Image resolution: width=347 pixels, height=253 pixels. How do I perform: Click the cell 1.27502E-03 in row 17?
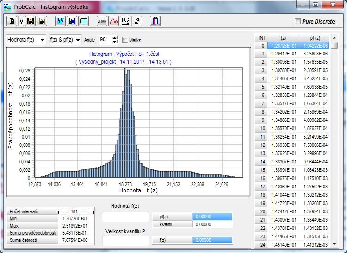pyautogui.click(x=314, y=187)
